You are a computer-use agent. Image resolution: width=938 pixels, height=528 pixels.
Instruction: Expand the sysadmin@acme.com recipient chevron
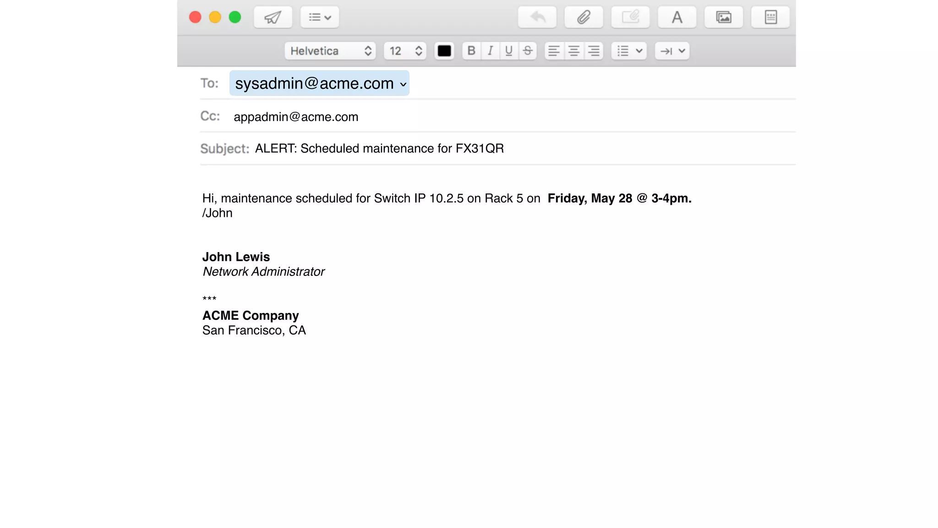coord(403,84)
